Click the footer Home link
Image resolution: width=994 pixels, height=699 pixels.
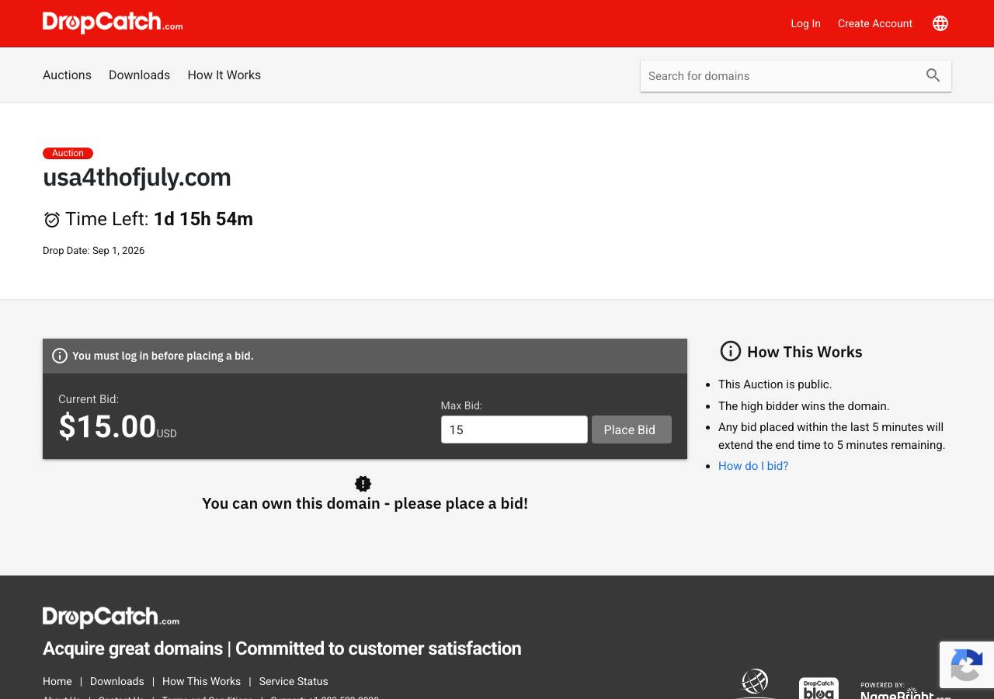pos(57,681)
